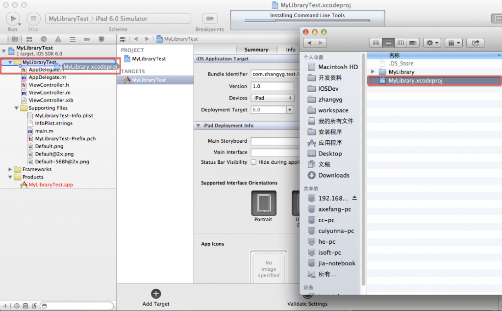Image resolution: width=502 pixels, height=311 pixels.
Task: Switch Finder to Cover Flow view
Action: 413,43
